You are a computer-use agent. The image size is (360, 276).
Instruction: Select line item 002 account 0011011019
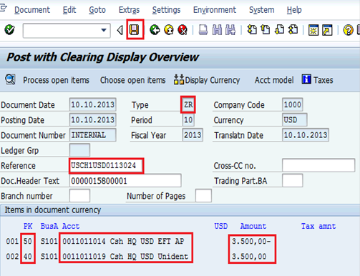[x=125, y=257]
